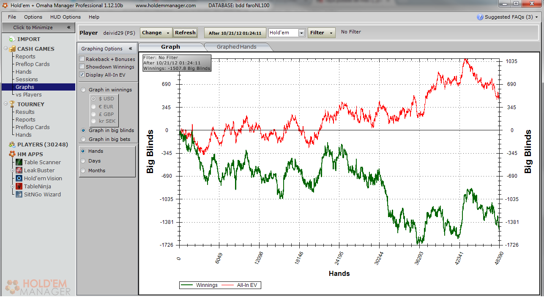Select the Hands x-axis radio button
This screenshot has height=303, width=544.
tap(83, 151)
